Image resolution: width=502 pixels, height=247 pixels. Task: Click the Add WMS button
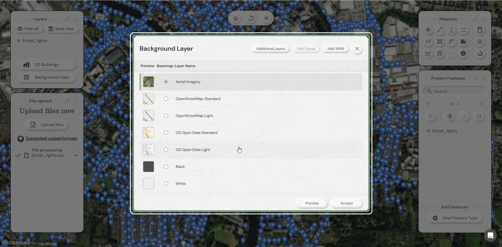point(336,49)
